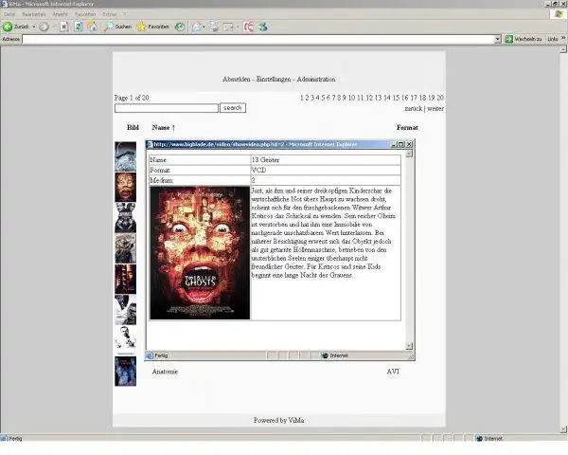This screenshot has height=455, width=568.
Task: Select the sixth movie thumbnail in list
Action: point(125,310)
